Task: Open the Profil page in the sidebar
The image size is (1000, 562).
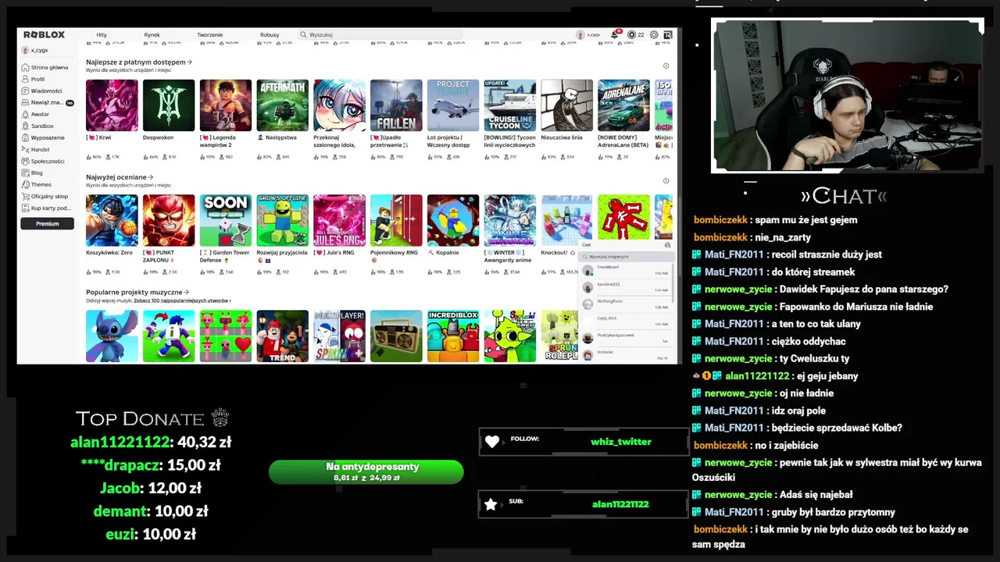Action: point(34,79)
